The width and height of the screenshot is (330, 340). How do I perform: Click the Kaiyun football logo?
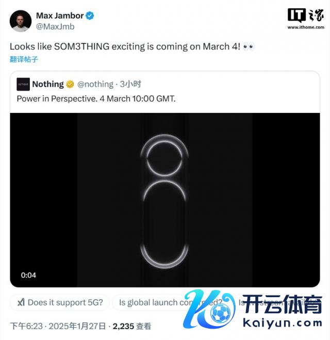(209, 309)
